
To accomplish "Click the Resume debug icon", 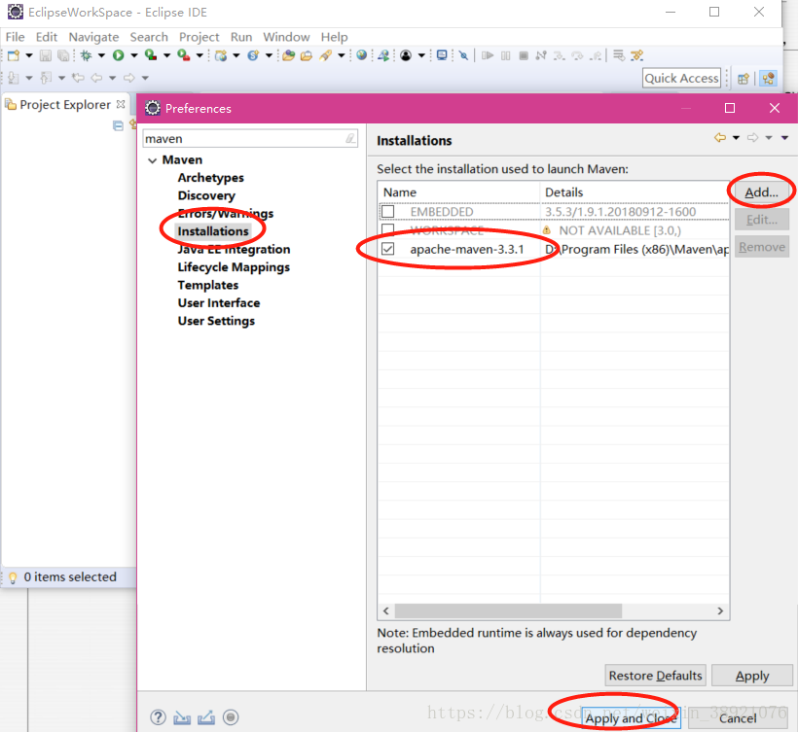I will click(488, 55).
